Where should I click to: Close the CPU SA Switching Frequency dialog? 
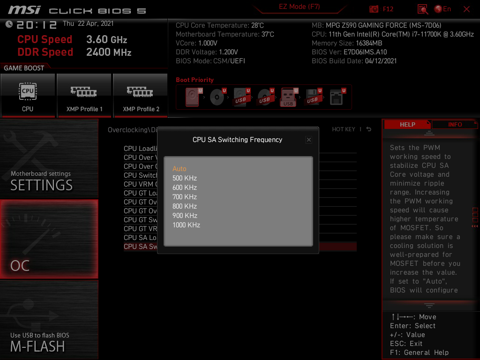(308, 140)
